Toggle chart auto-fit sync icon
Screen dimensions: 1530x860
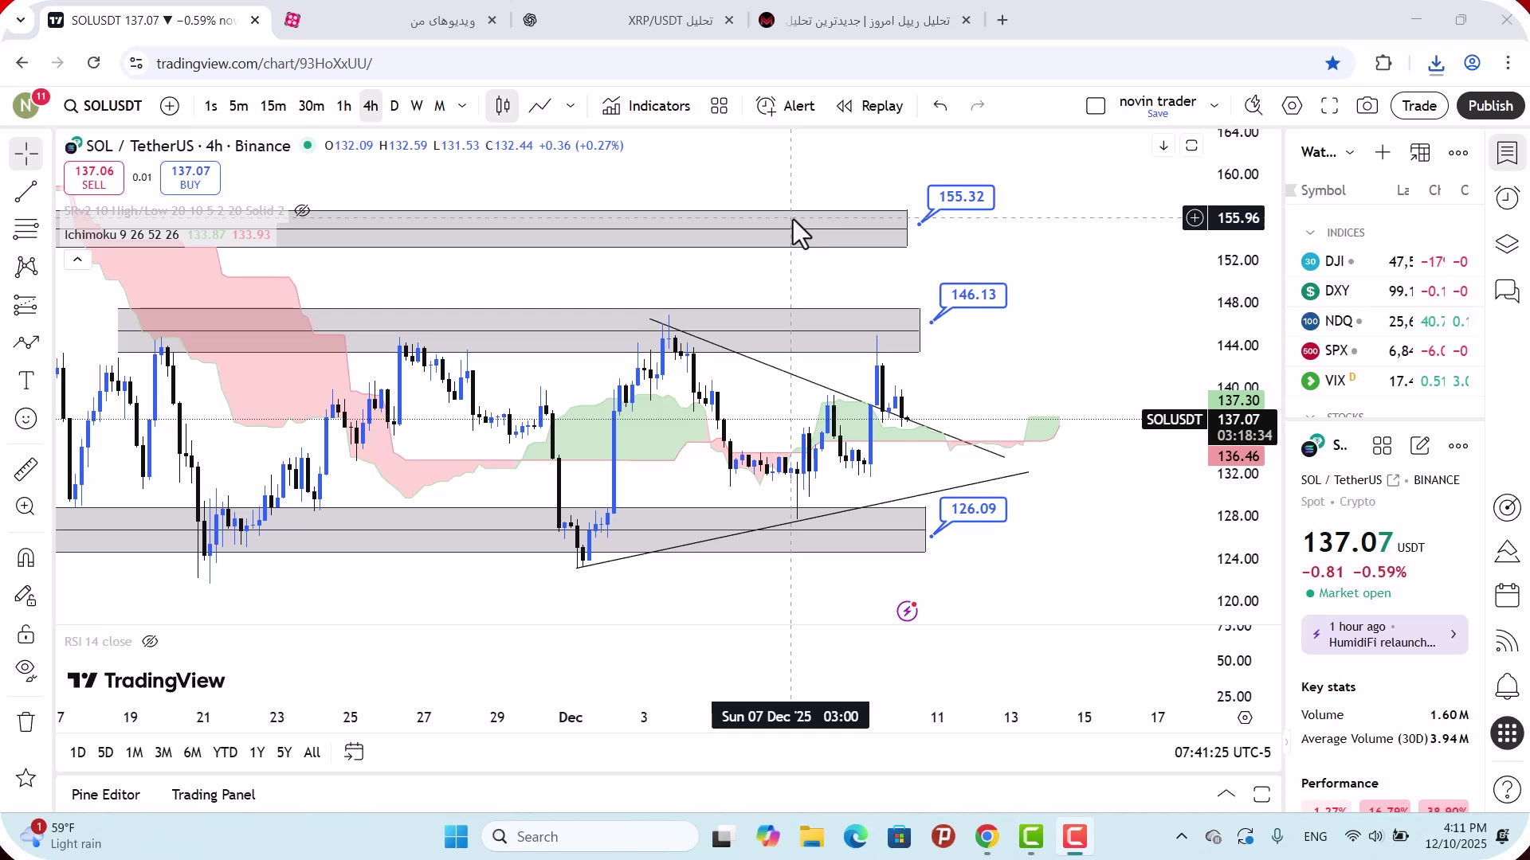(x=1191, y=146)
